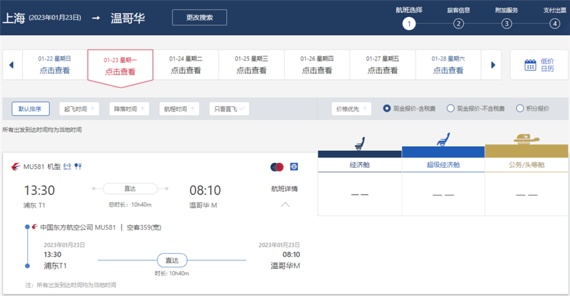Click the MU581 机型 label

click(42, 167)
